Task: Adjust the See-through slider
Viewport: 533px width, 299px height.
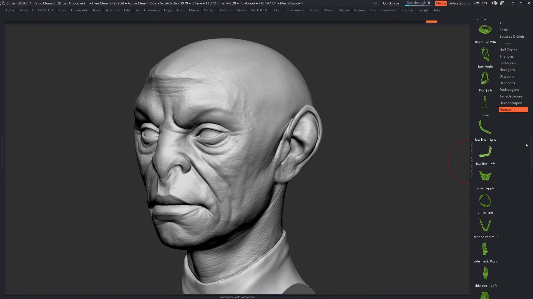Action: pos(418,3)
